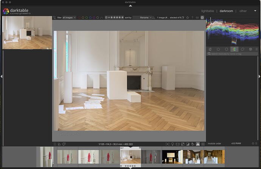Disable the active gamut check warning
The height and width of the screenshot is (169, 261).
click(x=198, y=144)
